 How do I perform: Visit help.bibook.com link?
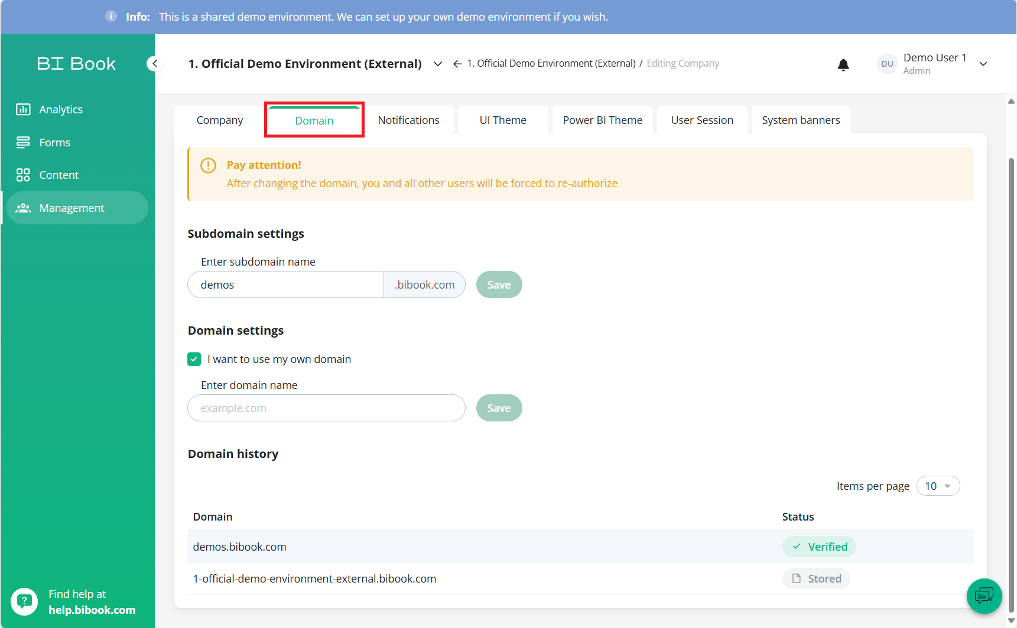(x=92, y=610)
